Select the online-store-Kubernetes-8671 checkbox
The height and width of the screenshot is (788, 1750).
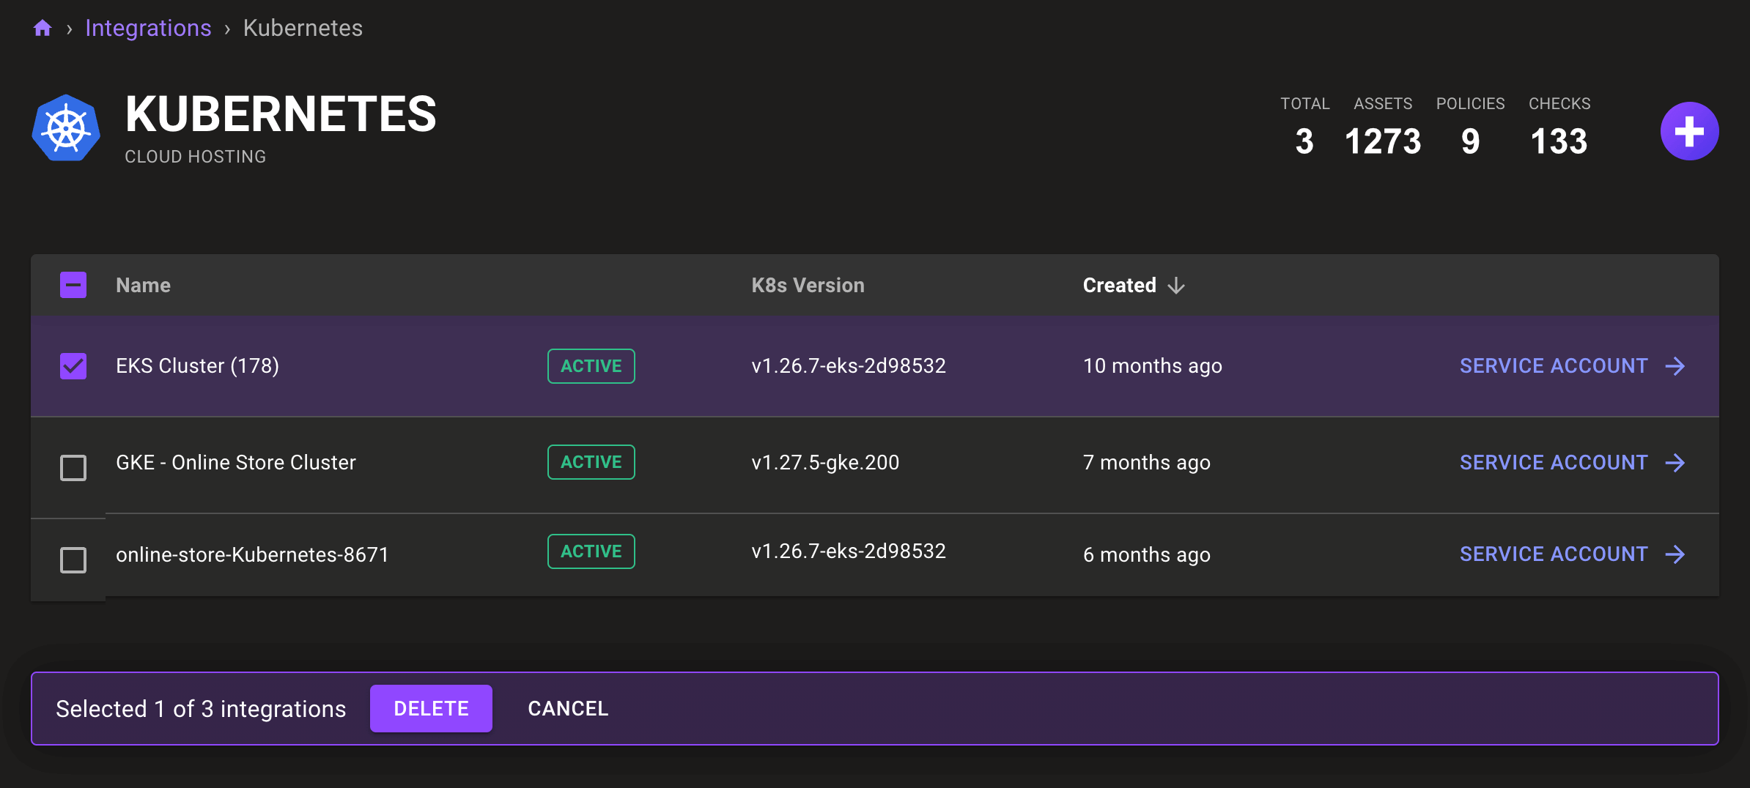[x=72, y=560]
